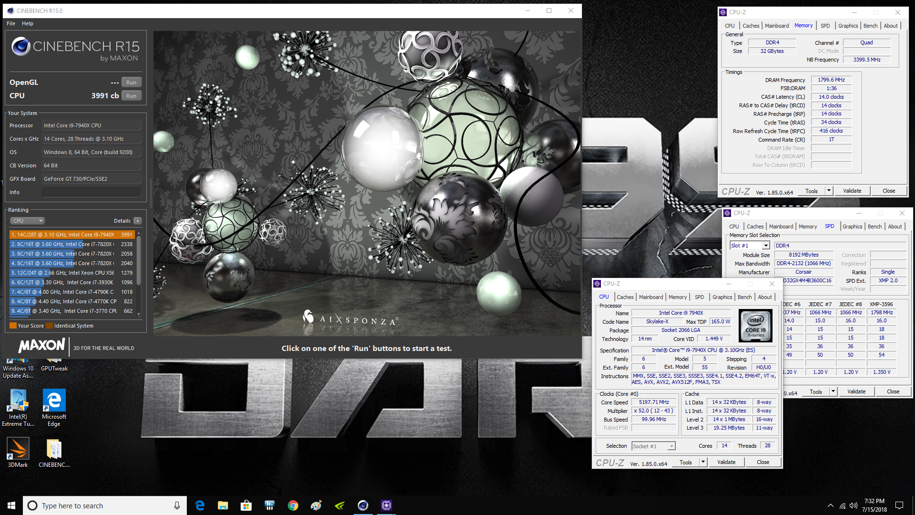Switch to Cinebench via its taskbar icon
915x515 pixels.
pos(363,505)
